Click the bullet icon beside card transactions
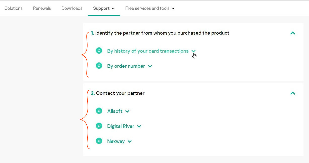Image resolution: width=309 pixels, height=163 pixels. 99,51
